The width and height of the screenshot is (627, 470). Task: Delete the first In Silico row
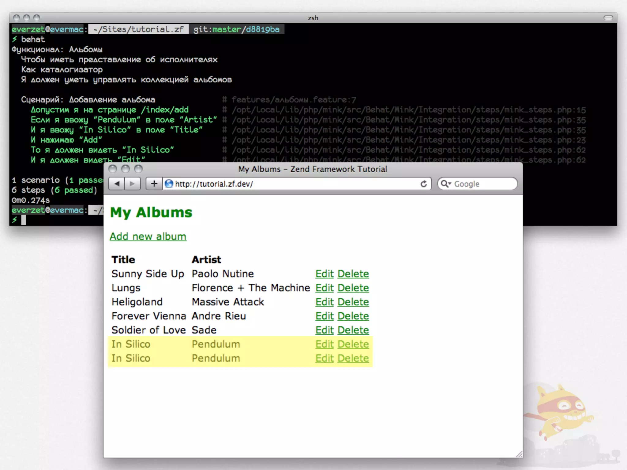pyautogui.click(x=353, y=344)
